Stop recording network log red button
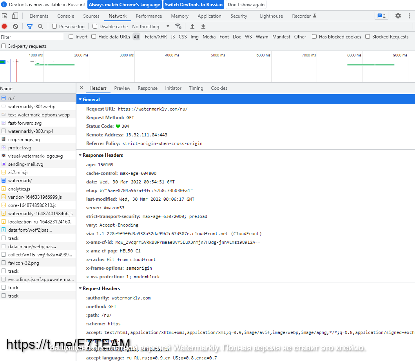This screenshot has height=361, width=415. pos(4,26)
